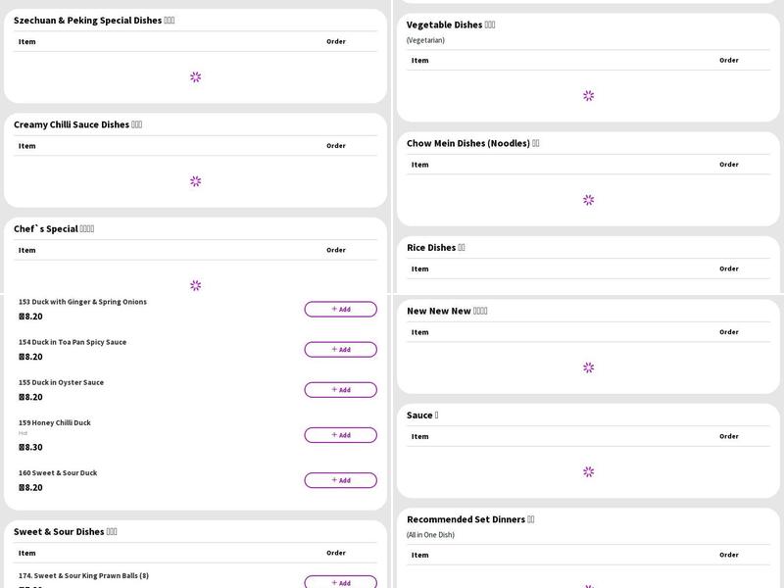Viewport: 784px width, 588px height.
Task: Add 159 Honey Chilli Duck to order
Action: click(340, 435)
